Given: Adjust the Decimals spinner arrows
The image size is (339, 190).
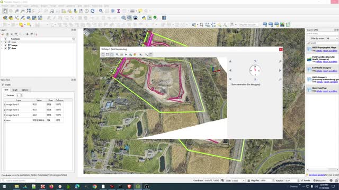Looking at the screenshot, I should (x=22, y=95).
